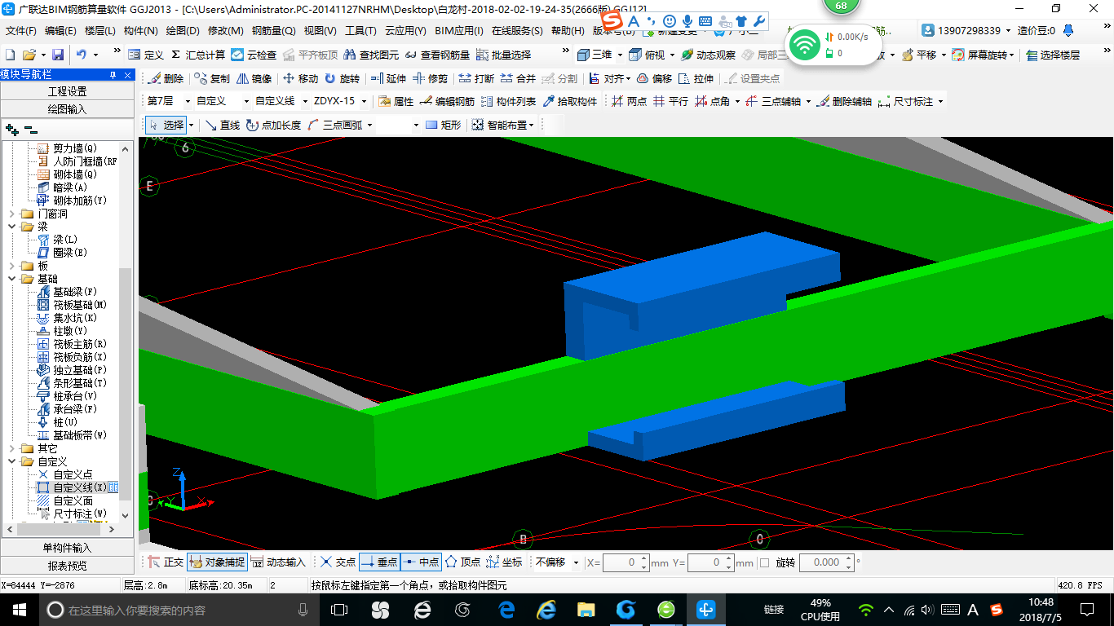Screen dimensions: 1114x626
Task: Toggle 动态输入 dynamic input
Action: click(277, 562)
